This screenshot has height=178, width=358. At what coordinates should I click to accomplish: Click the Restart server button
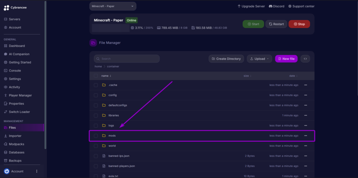pos(276,24)
